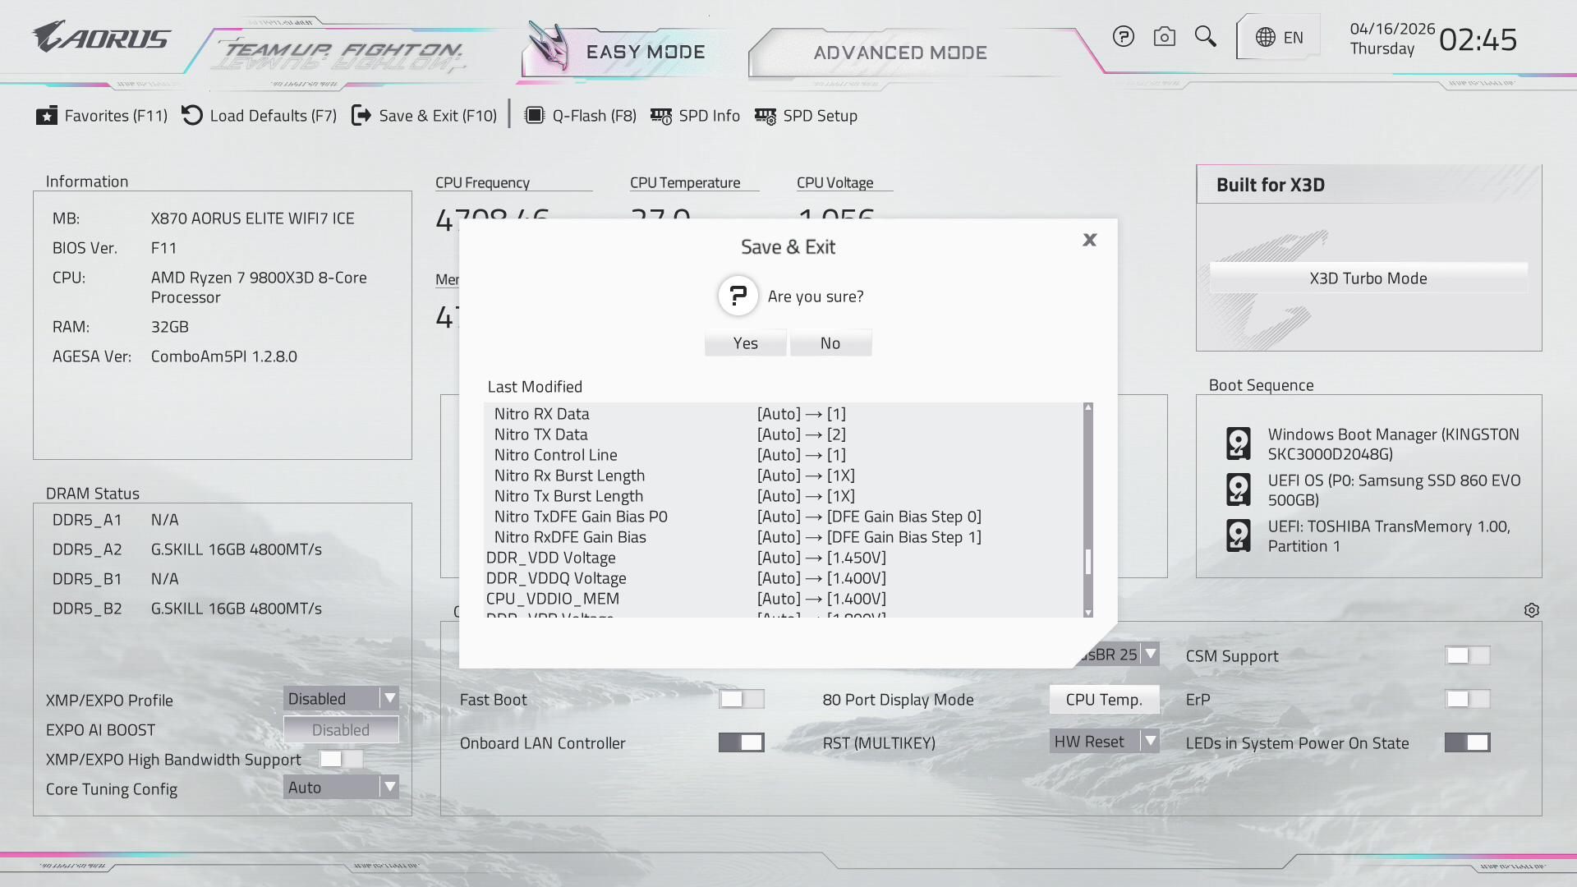The height and width of the screenshot is (887, 1577).
Task: Open the help question mark icon
Action: tap(1123, 37)
